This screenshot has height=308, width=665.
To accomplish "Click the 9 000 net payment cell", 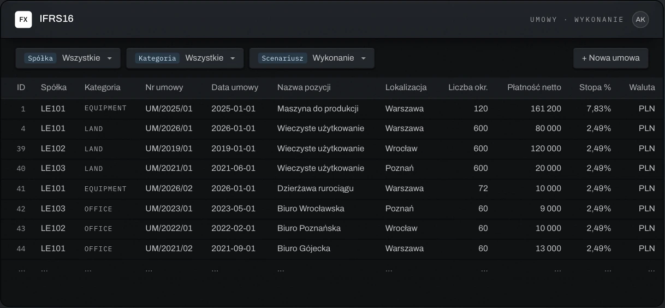I will pos(550,209).
